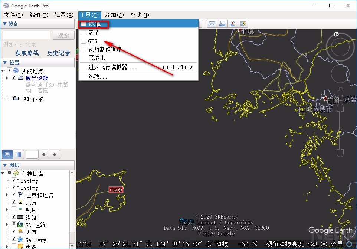Open the 文件(F) menu
This screenshot has width=357, height=249.
coord(13,15)
